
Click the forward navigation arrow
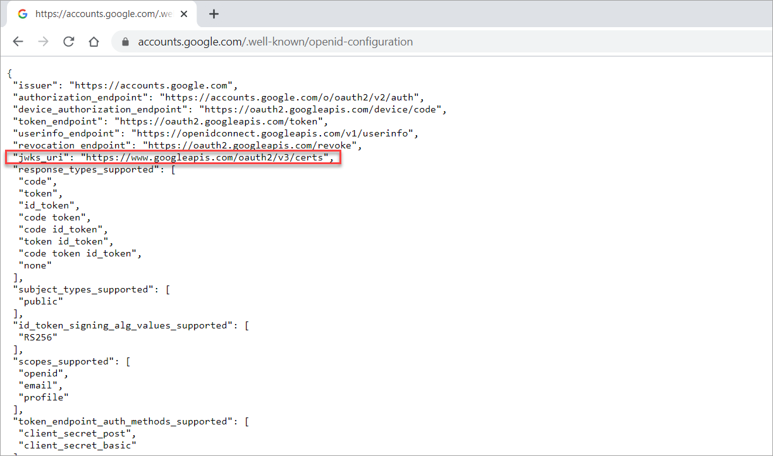tap(44, 42)
